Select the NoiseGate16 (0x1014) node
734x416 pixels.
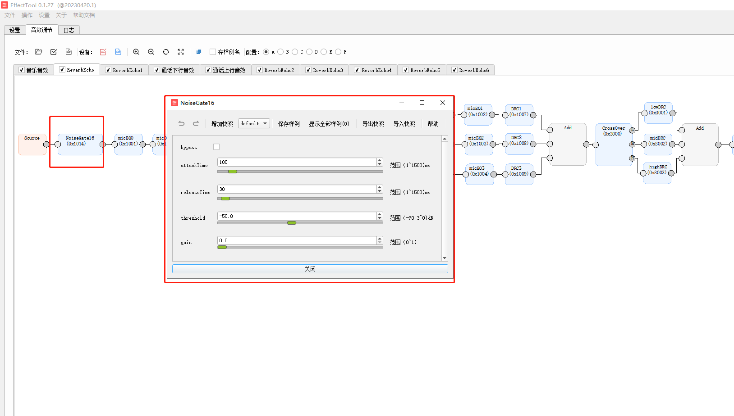(x=80, y=145)
